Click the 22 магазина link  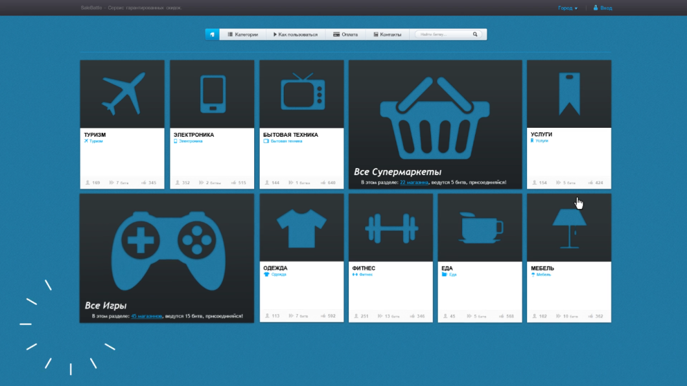coord(413,183)
